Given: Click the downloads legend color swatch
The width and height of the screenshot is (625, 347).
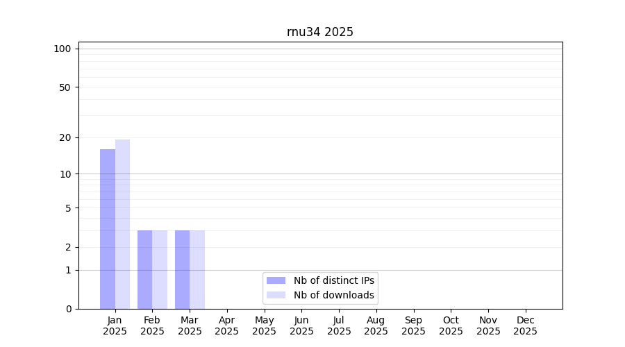Looking at the screenshot, I should (x=276, y=295).
